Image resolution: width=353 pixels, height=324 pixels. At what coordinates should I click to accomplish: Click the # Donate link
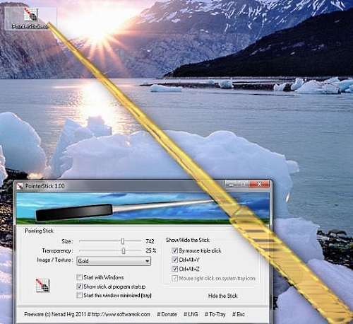click(167, 314)
